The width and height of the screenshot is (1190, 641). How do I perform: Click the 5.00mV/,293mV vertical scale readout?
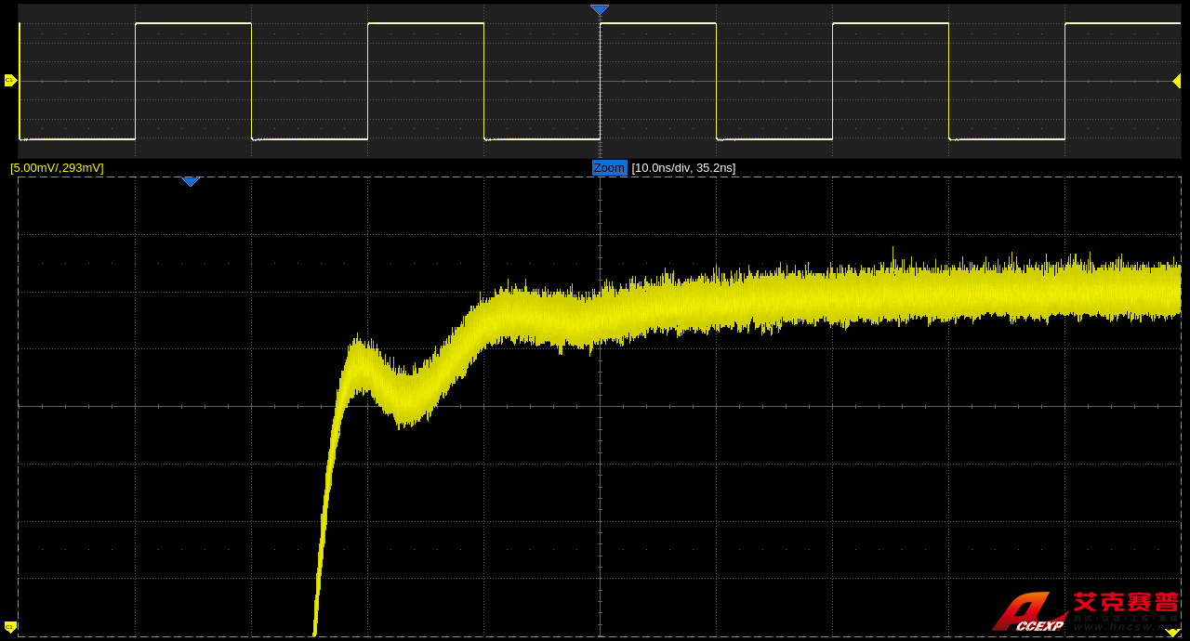point(57,168)
